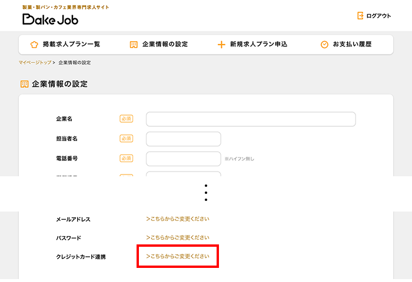The image size is (412, 282).
Task: Go to お支払い履歴 page
Action: point(352,45)
